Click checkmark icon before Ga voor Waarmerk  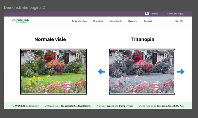[x=97, y=106]
